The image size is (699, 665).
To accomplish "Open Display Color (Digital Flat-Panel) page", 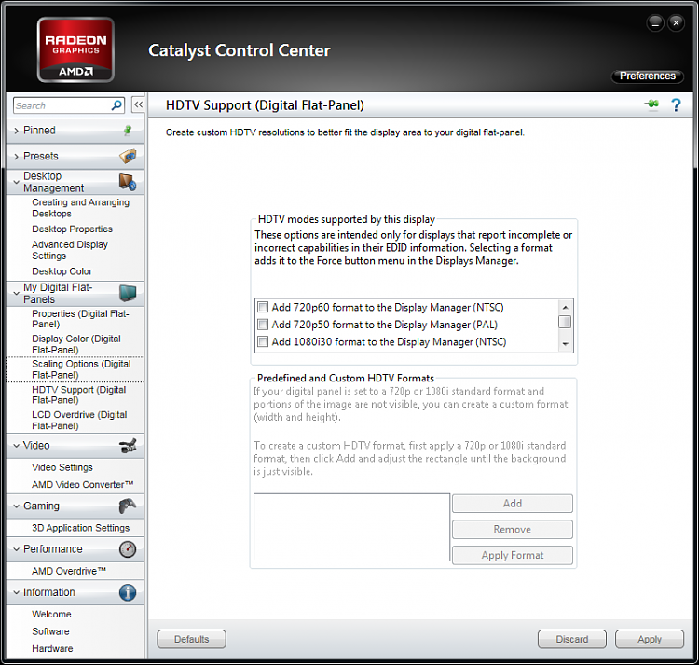I will click(76, 344).
